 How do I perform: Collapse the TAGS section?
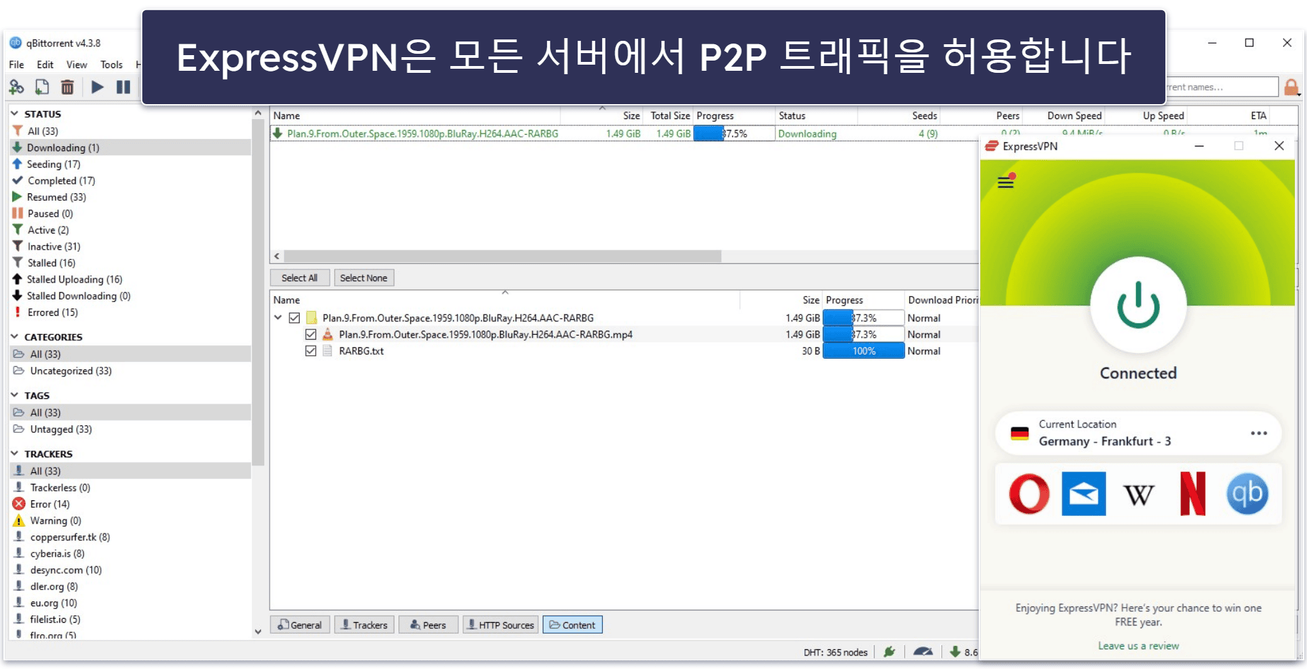click(14, 395)
